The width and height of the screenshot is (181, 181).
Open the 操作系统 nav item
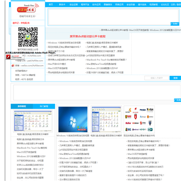pos(142,5)
